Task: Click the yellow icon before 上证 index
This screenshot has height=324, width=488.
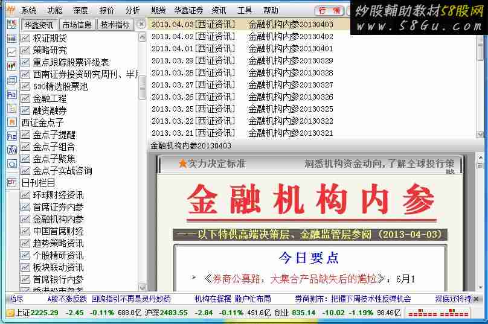Action: click(11, 313)
